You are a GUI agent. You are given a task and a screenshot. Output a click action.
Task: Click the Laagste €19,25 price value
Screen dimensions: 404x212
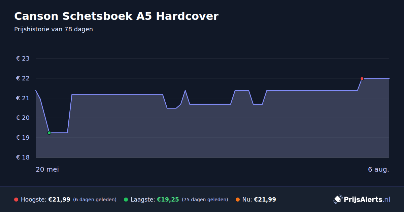(168, 200)
